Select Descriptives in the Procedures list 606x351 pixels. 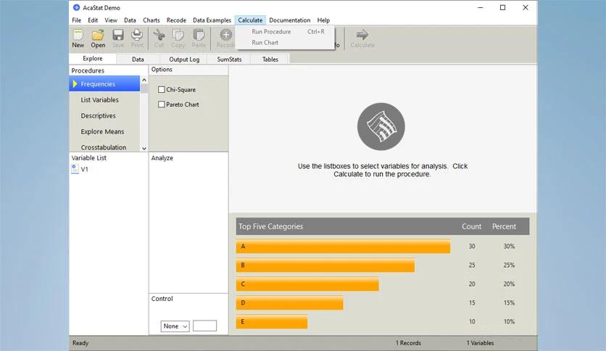[98, 116]
